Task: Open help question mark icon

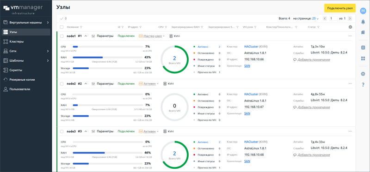Action: 363,85
